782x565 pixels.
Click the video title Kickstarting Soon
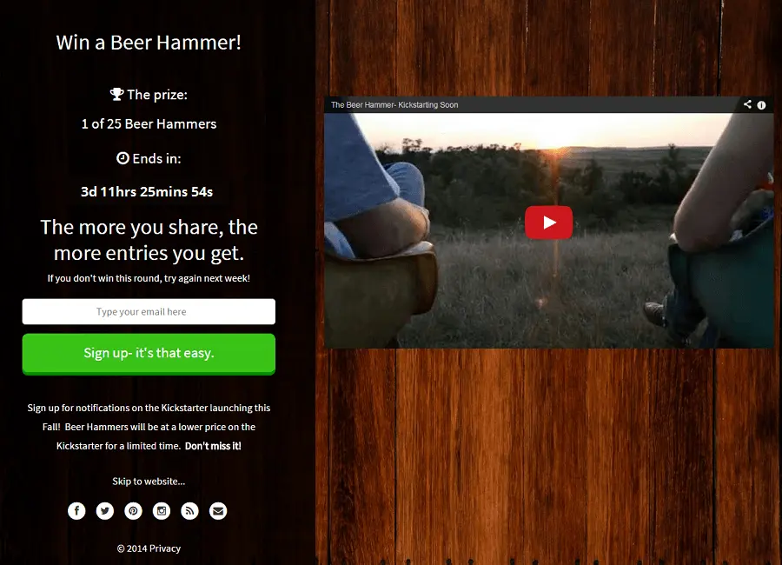click(x=394, y=105)
